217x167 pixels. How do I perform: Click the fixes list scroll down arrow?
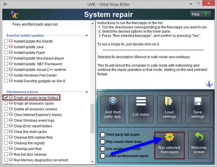click(x=92, y=161)
